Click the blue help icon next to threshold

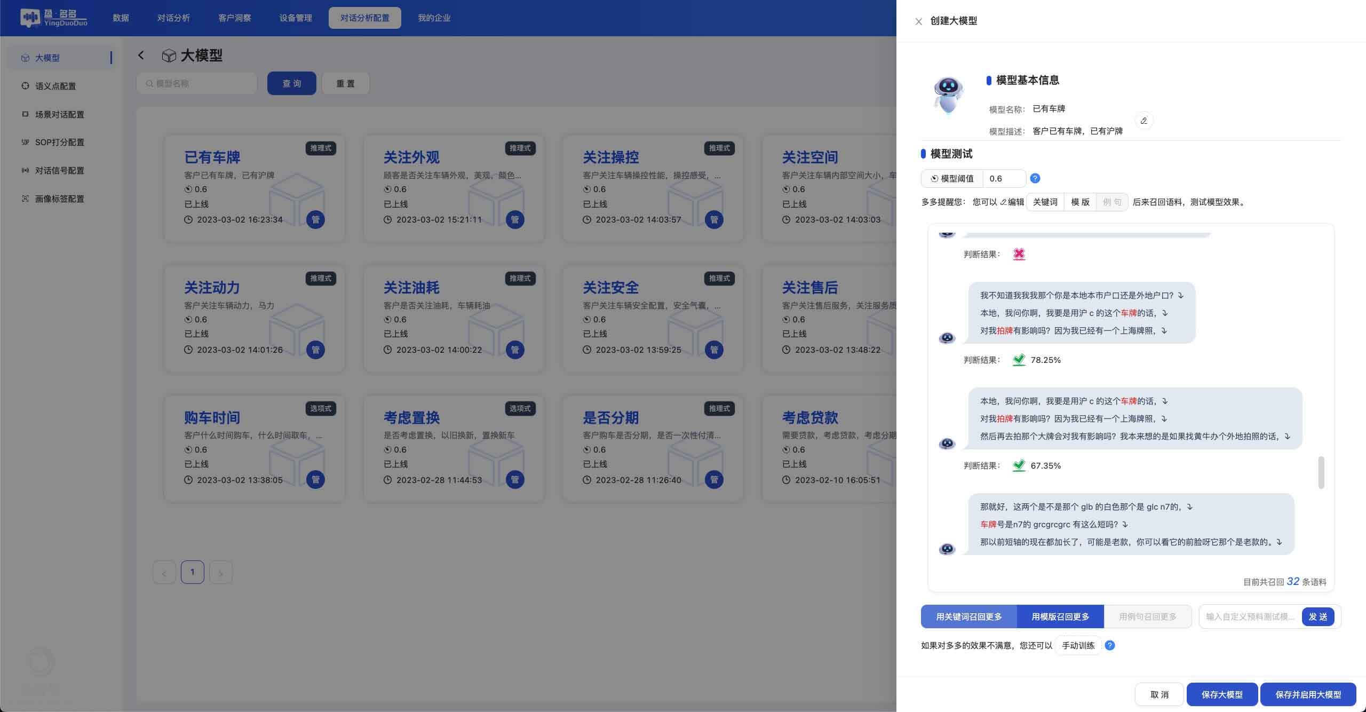tap(1035, 178)
